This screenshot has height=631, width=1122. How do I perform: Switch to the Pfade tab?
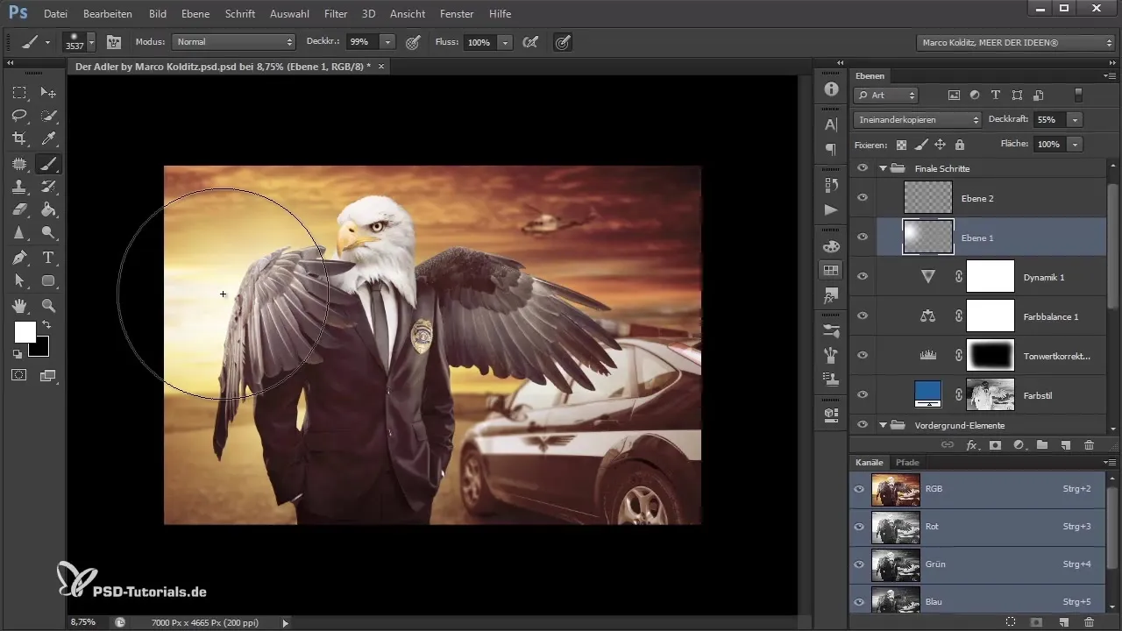(907, 462)
